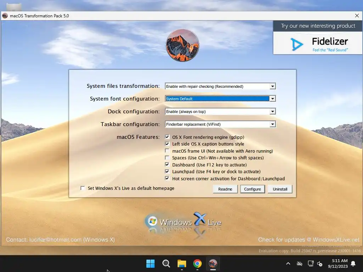The image size is (363, 272).
Task: Click 'Enable with repair checking' combo box
Action: (220, 86)
